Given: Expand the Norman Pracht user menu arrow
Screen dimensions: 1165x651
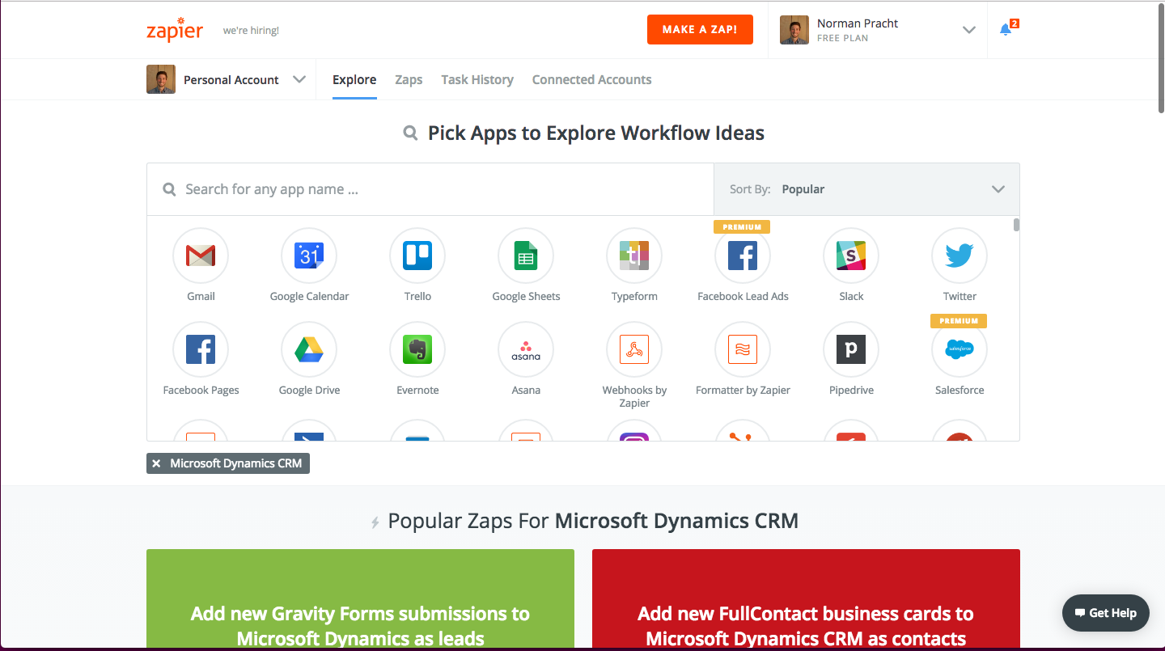Looking at the screenshot, I should click(x=968, y=30).
